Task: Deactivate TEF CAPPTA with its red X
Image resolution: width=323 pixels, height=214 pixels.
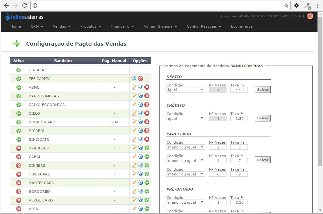Action: (x=140, y=78)
